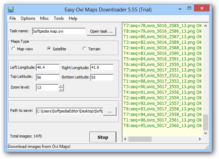Screen dimensions: 219x159
Task: Click the log horizontal scroll right arrow
Action: (x=200, y=139)
